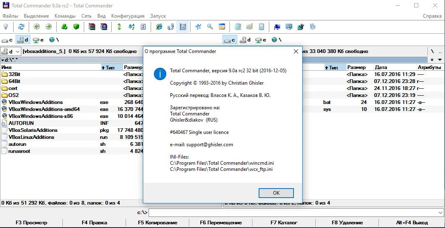Launch Paint palette icon in toolbar
The image size is (445, 228).
250,27
